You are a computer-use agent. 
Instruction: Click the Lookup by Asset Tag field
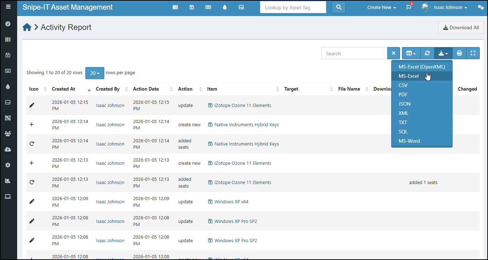click(x=293, y=7)
